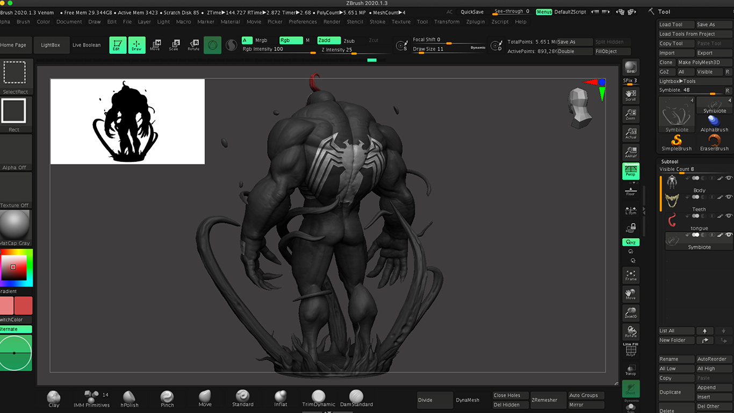This screenshot has width=734, height=413.
Task: Click the QuickSave button
Action: [x=472, y=12]
